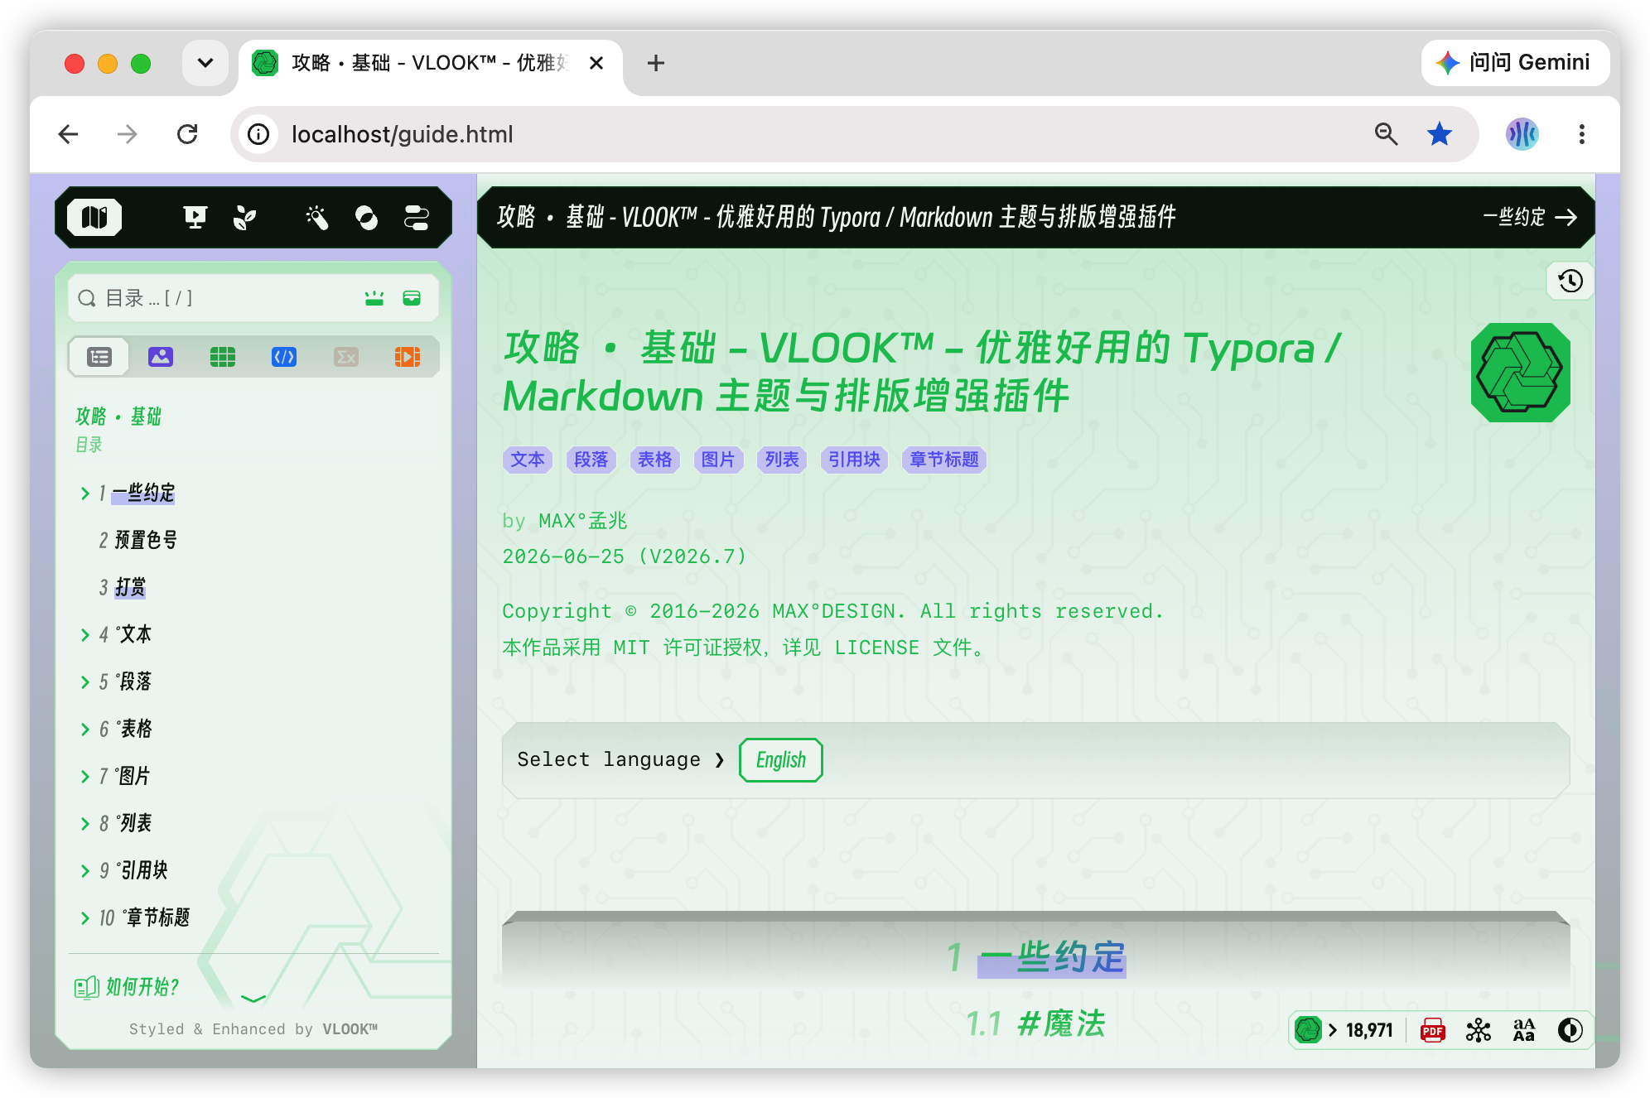Click the magnifier icon in the outline search field
This screenshot has height=1098, width=1650.
click(87, 298)
